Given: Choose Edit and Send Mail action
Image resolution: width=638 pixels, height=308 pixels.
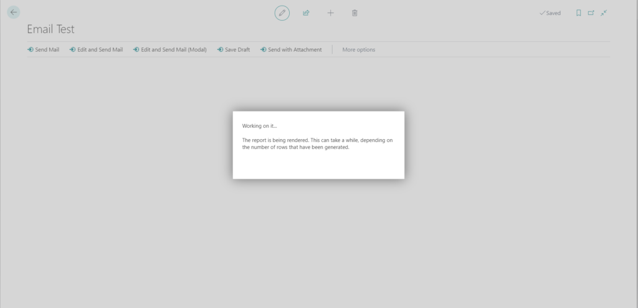Looking at the screenshot, I should (96, 50).
